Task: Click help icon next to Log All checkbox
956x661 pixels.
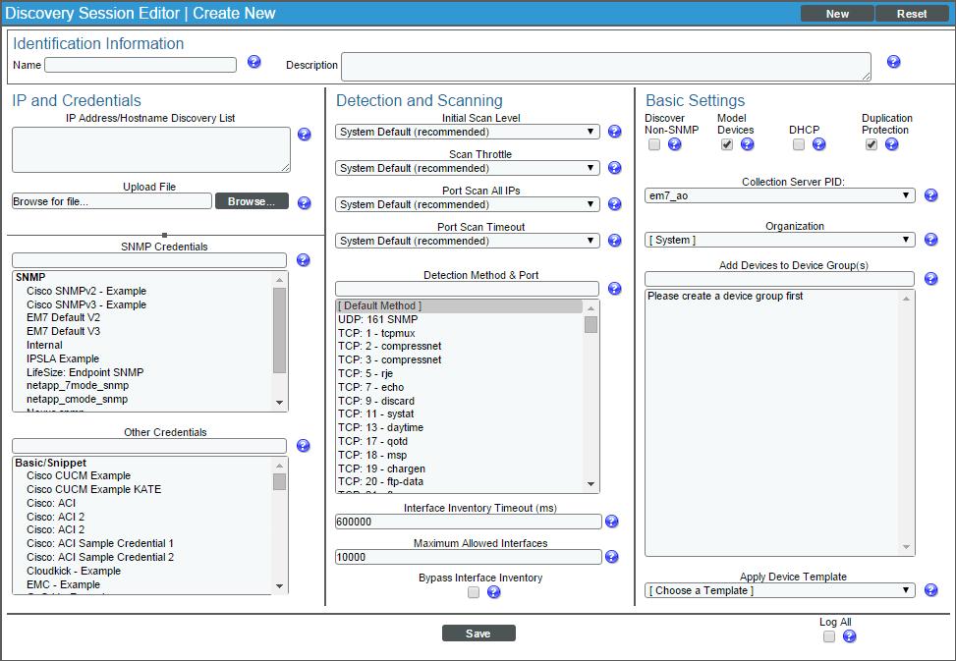Action: [849, 635]
